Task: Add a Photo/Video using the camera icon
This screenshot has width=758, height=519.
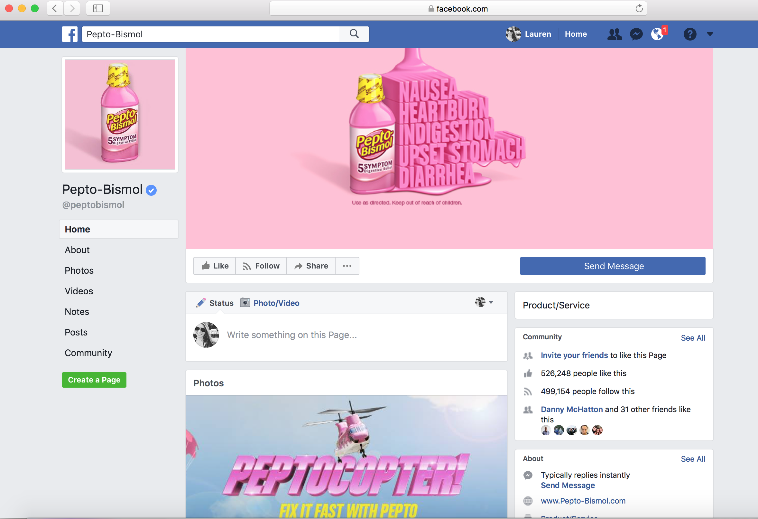Action: point(245,303)
